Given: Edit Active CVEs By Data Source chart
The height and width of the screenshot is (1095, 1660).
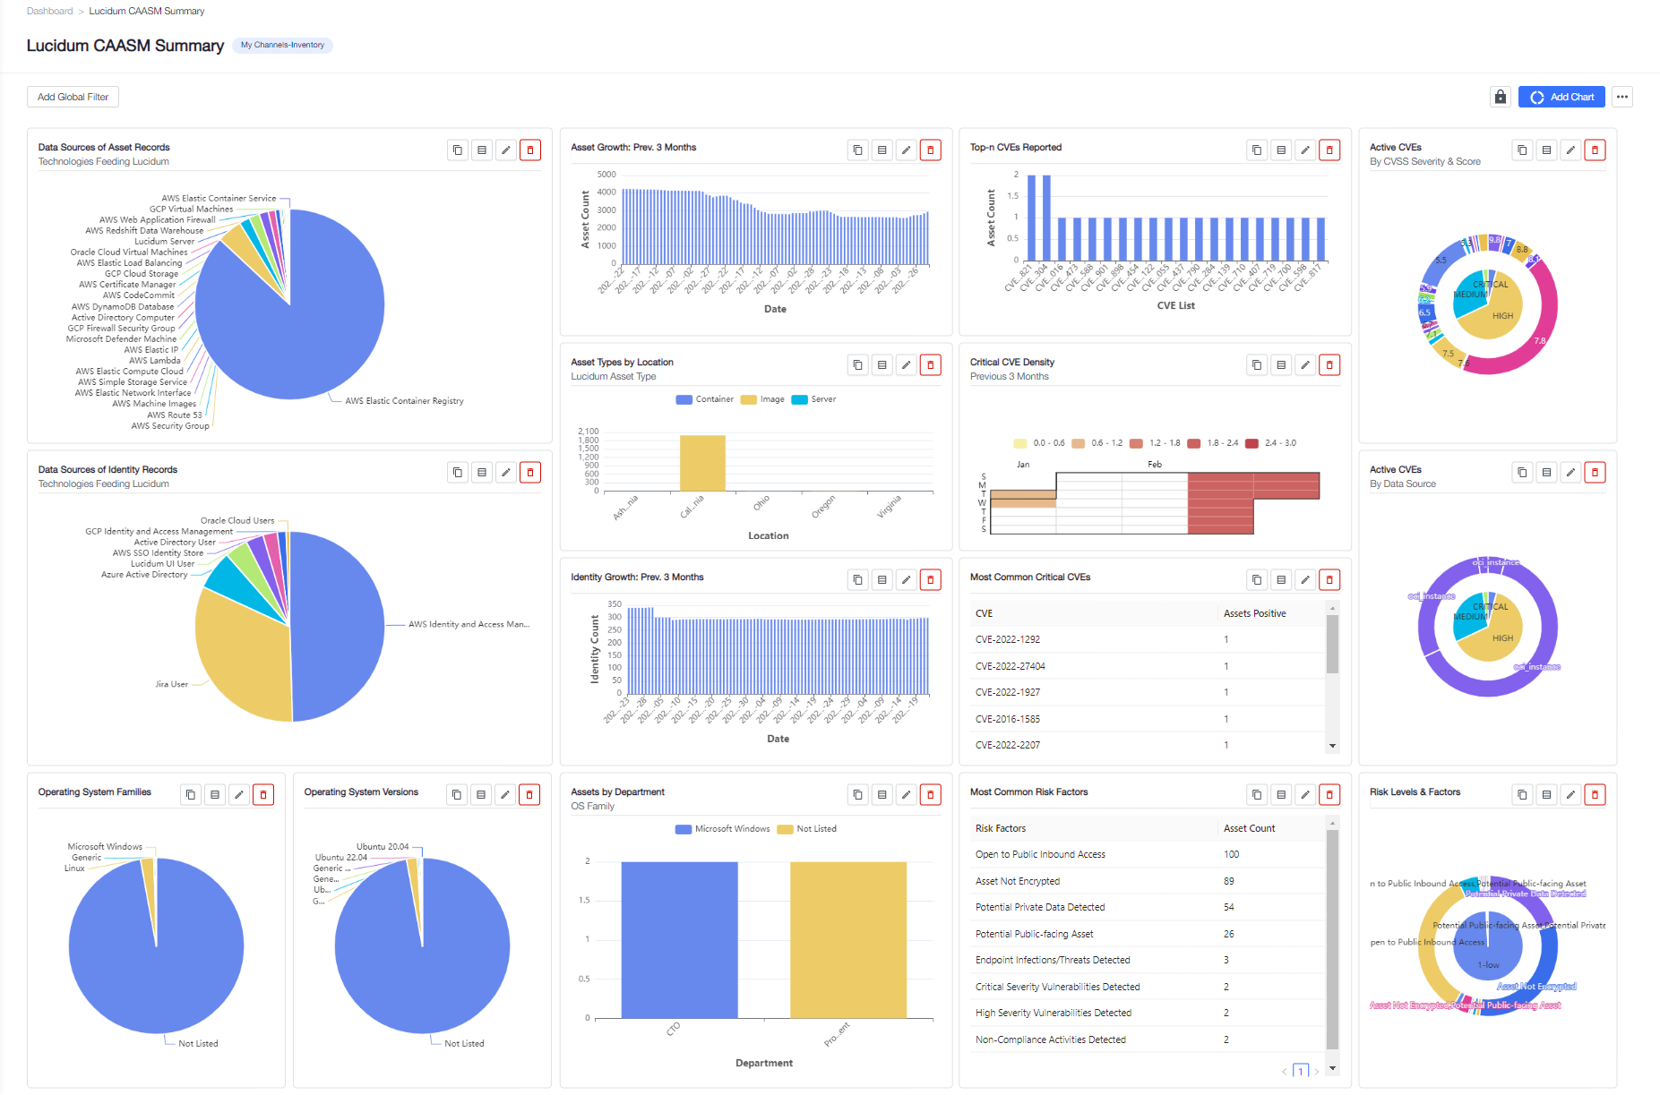Looking at the screenshot, I should click(x=1570, y=473).
